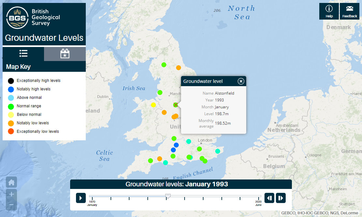
Task: Click the orange marker in northeast England
Action: coord(178,68)
